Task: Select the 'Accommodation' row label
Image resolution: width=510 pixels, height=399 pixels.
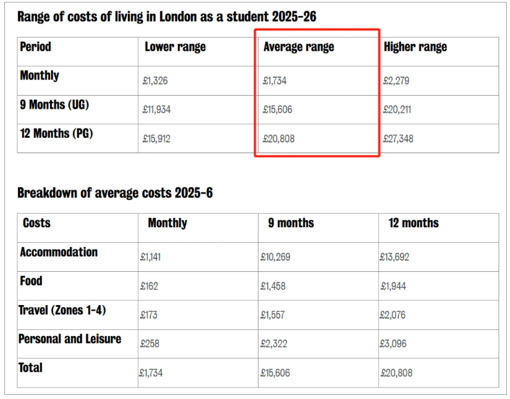Action: pyautogui.click(x=59, y=252)
